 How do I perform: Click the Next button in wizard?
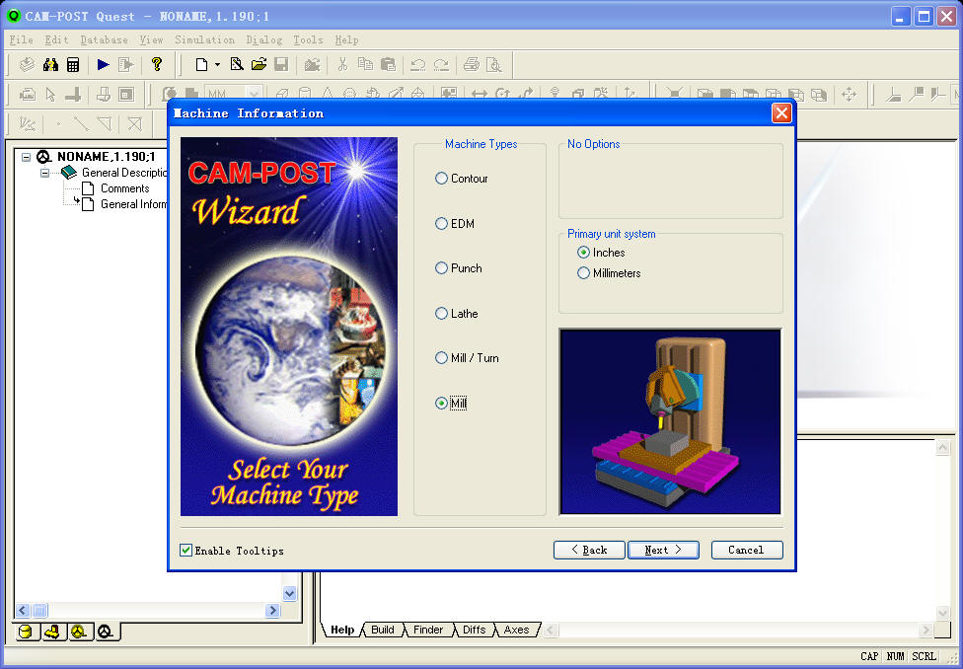[x=663, y=550]
